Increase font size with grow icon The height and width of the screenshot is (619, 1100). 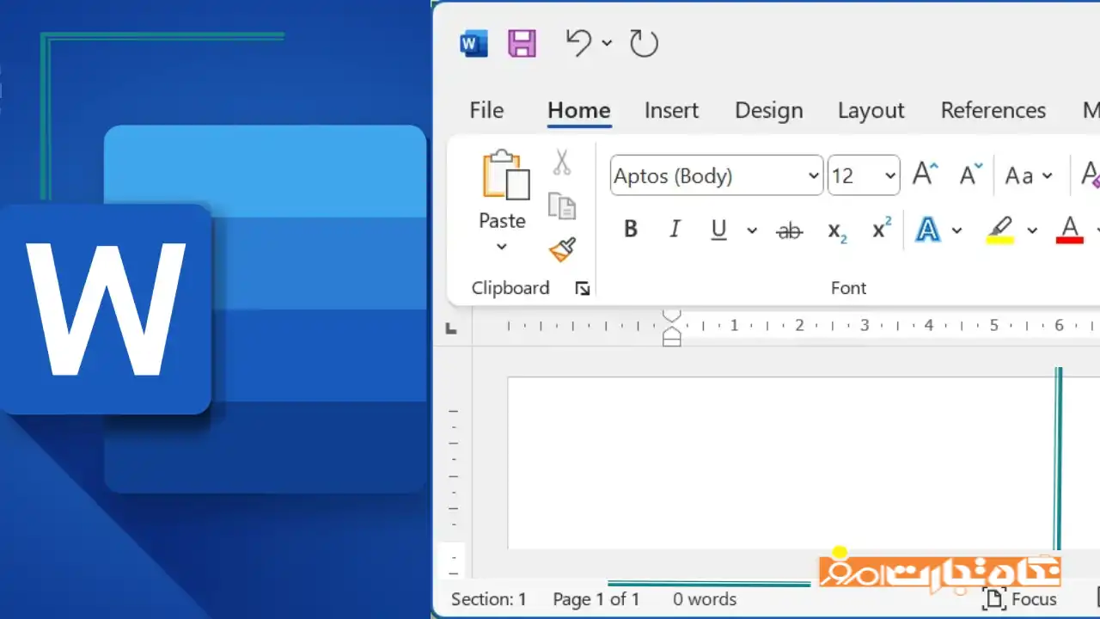click(925, 175)
